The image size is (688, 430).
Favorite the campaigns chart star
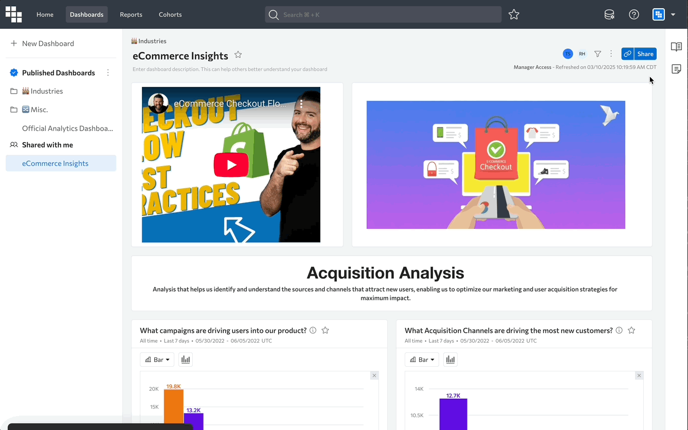pyautogui.click(x=325, y=330)
